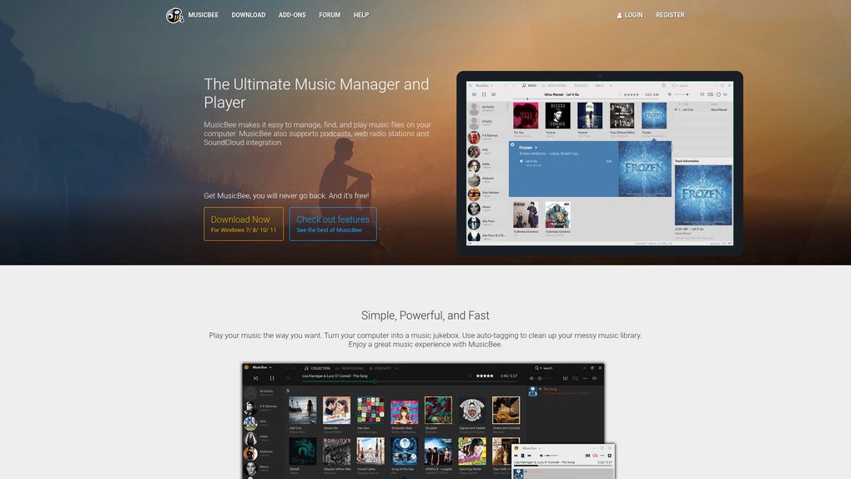Open the ADD-ONS navigation item
The width and height of the screenshot is (851, 479).
[x=293, y=15]
